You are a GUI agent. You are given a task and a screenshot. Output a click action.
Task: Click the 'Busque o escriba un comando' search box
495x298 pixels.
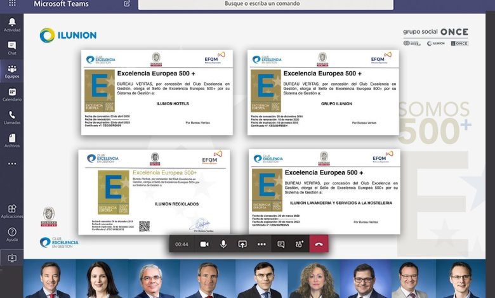[265, 4]
